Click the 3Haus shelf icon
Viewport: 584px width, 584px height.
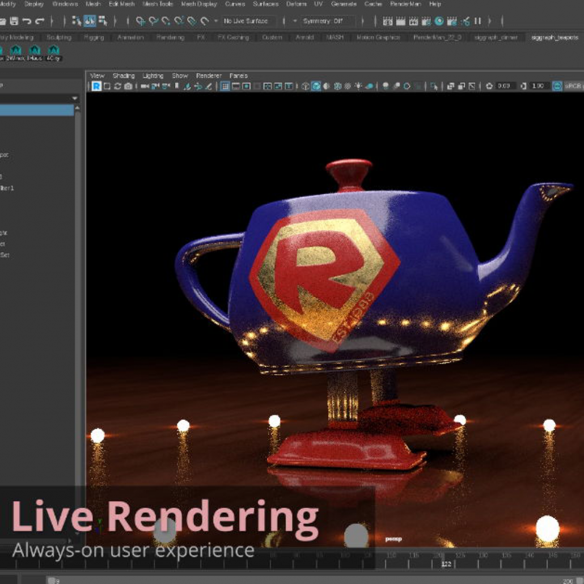34,53
